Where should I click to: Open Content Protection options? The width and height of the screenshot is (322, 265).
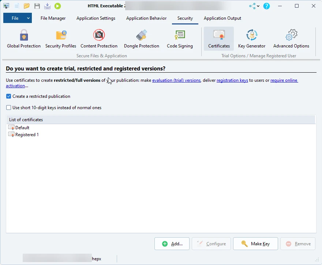(99, 38)
